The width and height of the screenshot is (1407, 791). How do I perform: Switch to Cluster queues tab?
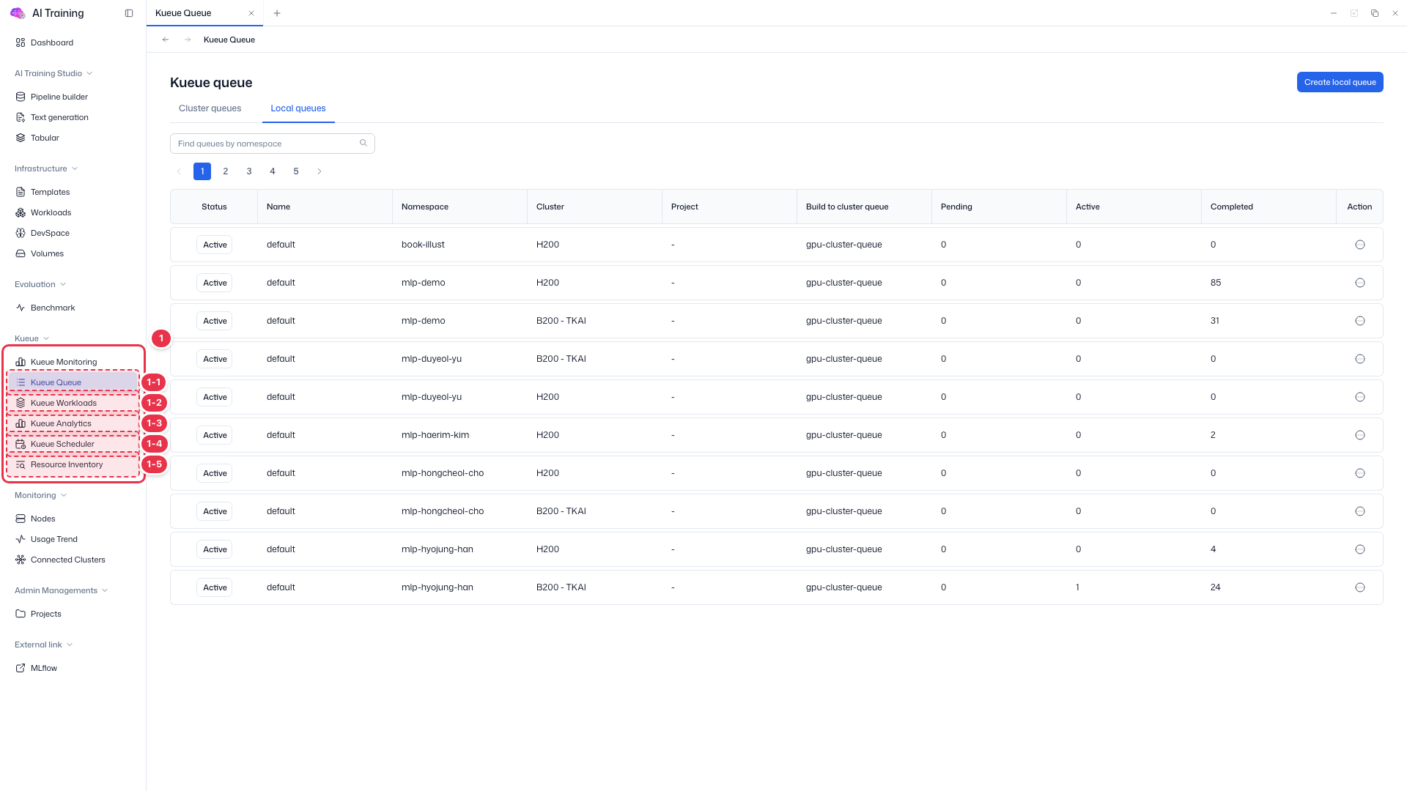pyautogui.click(x=210, y=108)
